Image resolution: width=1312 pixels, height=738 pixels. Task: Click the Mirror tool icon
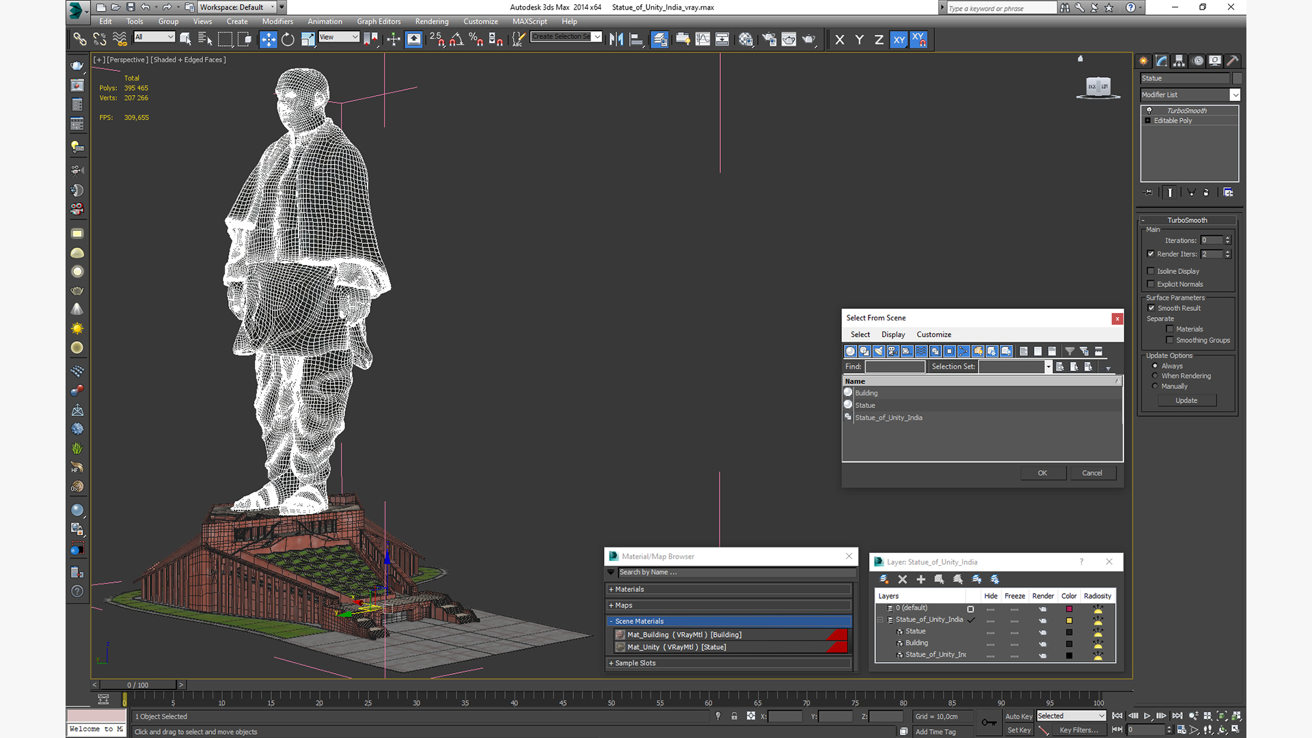click(616, 40)
